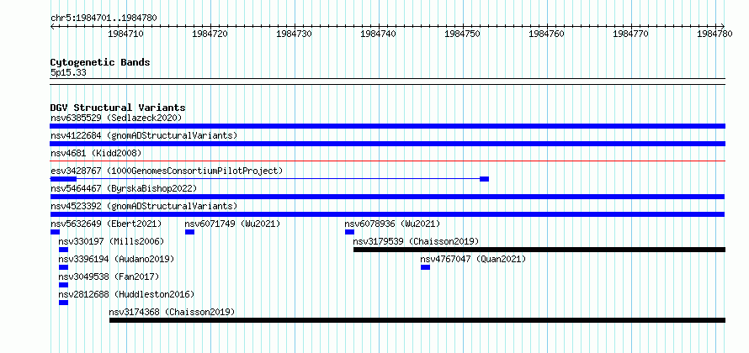The width and height of the screenshot is (749, 353).
Task: Click the small blue mark under nsv5632649
Action: [x=55, y=232]
